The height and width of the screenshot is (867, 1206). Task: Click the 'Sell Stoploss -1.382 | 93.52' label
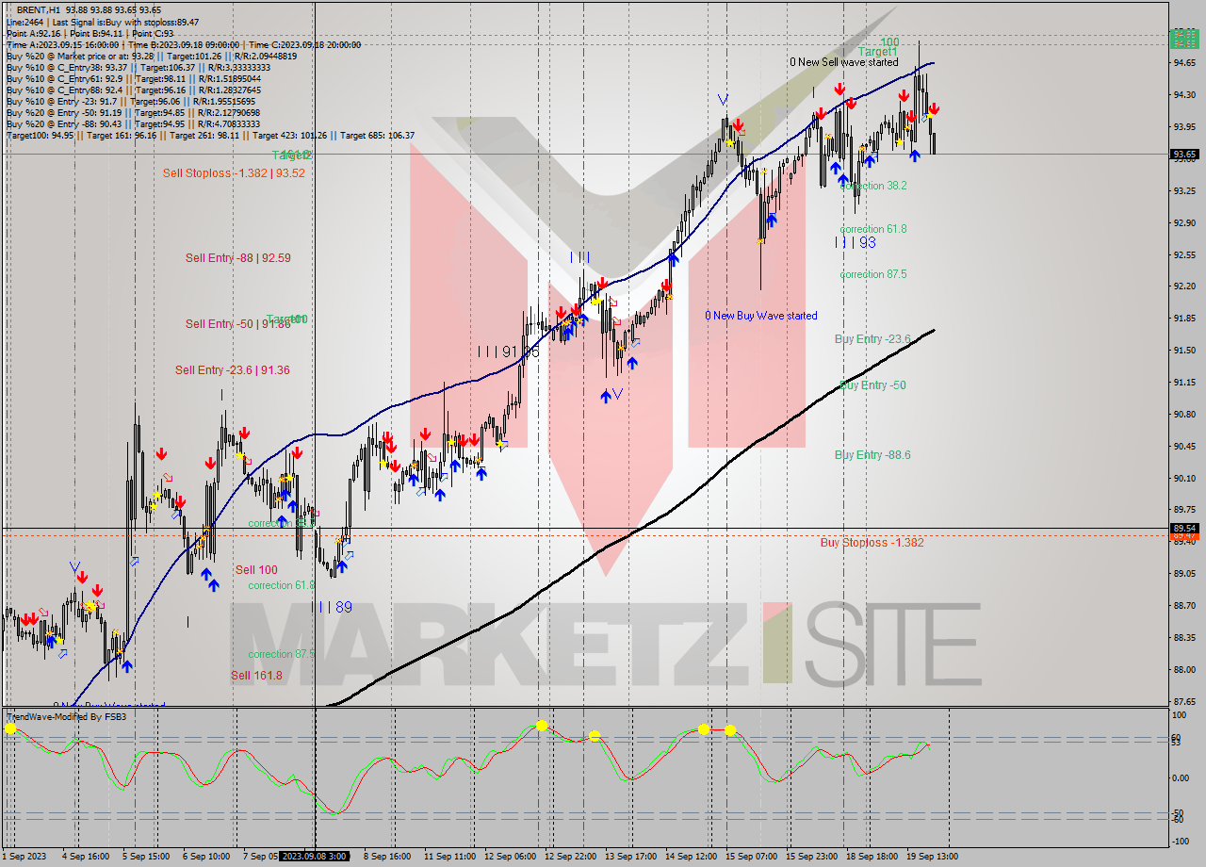pyautogui.click(x=234, y=172)
